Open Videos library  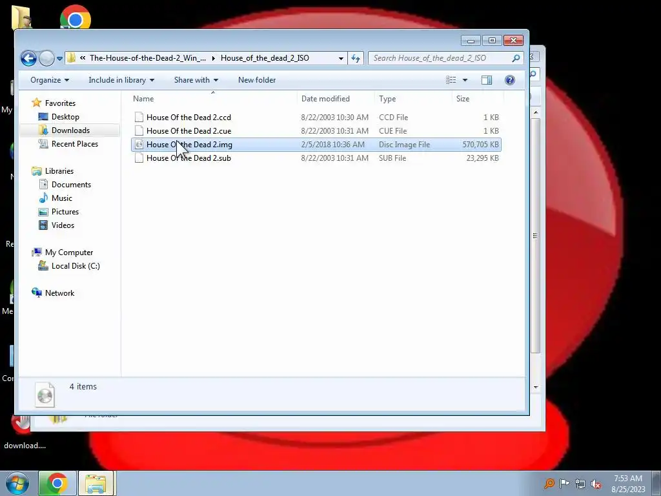click(63, 225)
